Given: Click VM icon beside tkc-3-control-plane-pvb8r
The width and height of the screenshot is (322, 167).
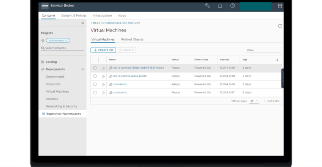Looking at the screenshot, I should [x=111, y=76].
